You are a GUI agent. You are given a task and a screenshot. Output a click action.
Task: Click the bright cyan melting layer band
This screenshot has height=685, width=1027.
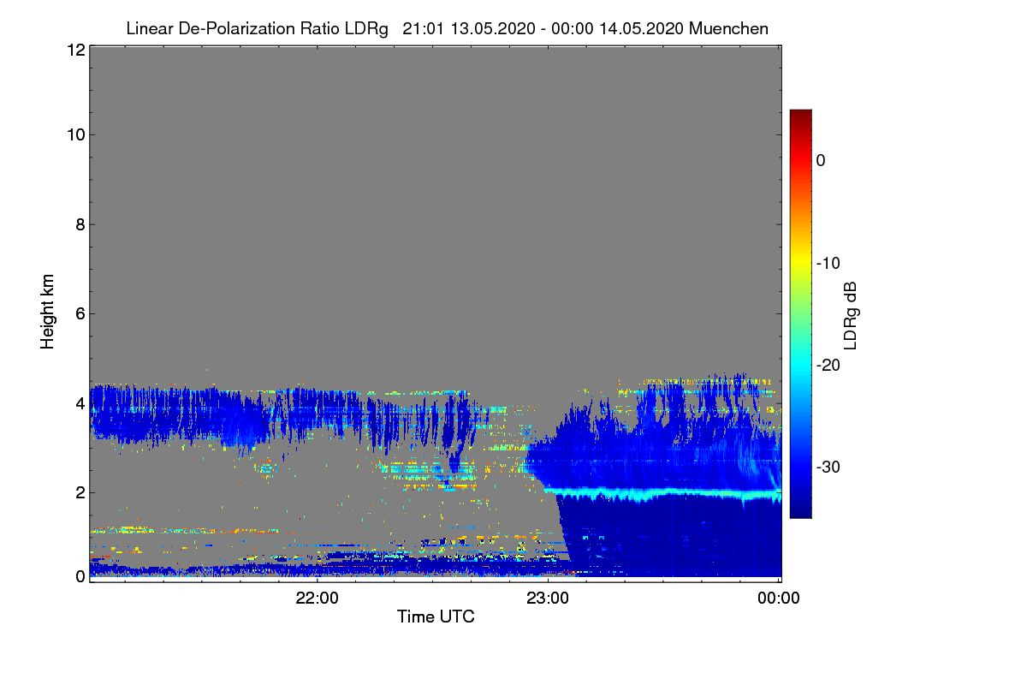pos(663,494)
